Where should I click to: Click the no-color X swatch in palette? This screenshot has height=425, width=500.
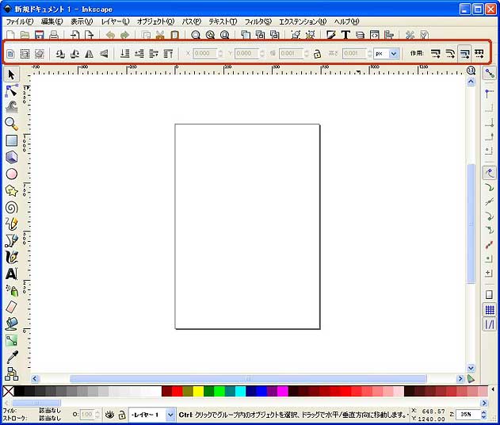pos(8,391)
